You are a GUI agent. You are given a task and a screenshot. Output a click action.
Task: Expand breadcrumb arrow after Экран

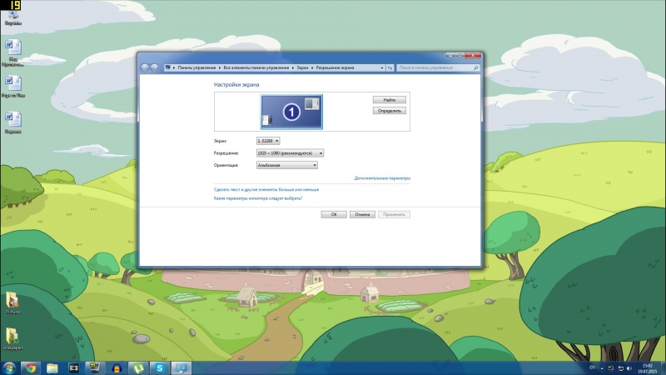click(x=312, y=67)
